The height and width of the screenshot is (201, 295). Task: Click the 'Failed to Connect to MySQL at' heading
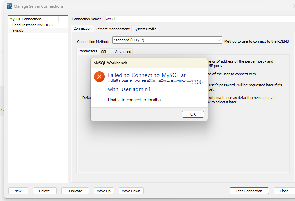[147, 75]
